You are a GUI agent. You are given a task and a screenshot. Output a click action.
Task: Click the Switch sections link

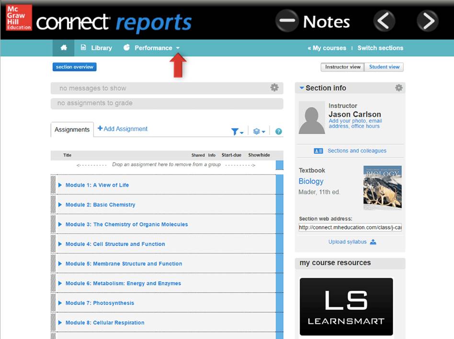tap(380, 48)
